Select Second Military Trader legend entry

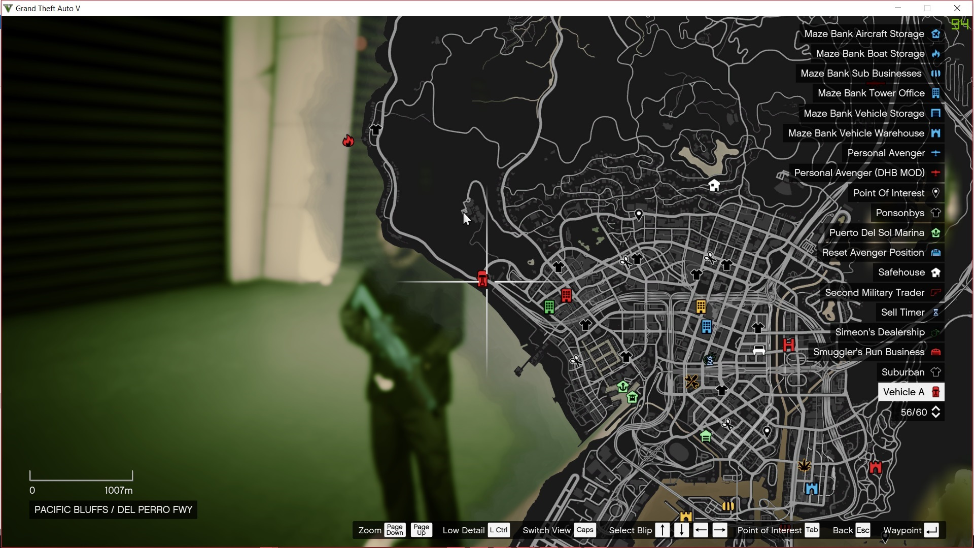(x=882, y=293)
